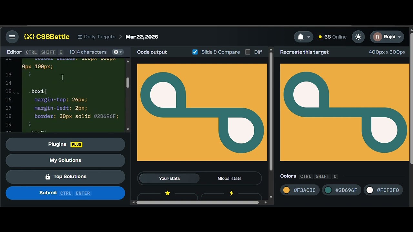The image size is (413, 232).
Task: Switch to Global stats tab
Action: (x=229, y=178)
